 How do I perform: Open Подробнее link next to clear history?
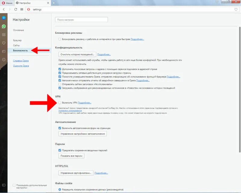[x=104, y=55]
